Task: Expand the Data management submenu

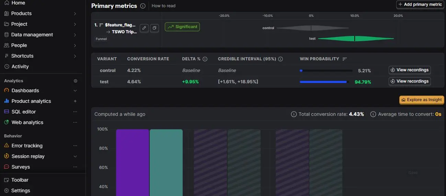Action: (x=75, y=35)
